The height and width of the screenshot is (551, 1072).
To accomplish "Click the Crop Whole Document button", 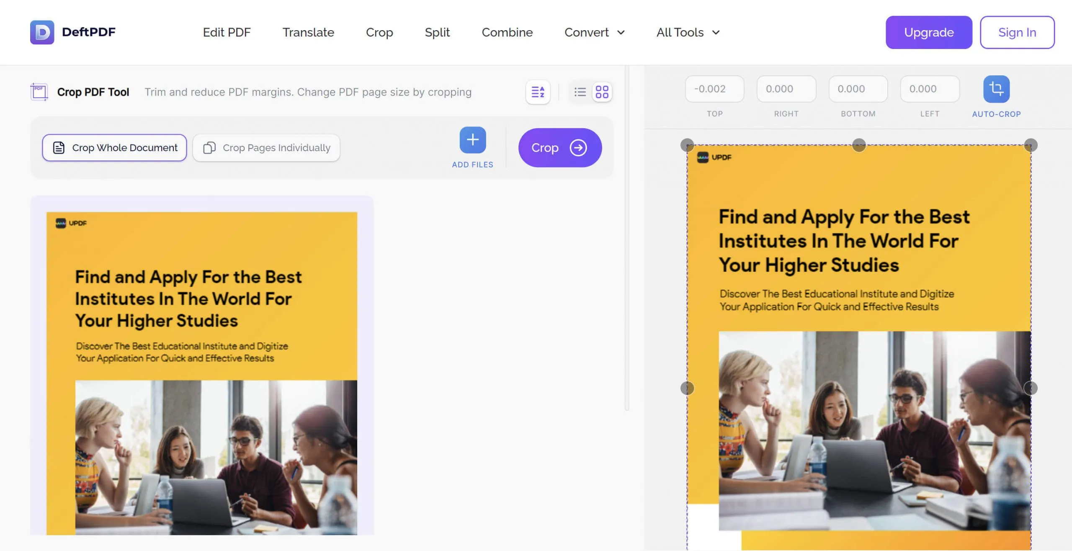I will [114, 147].
